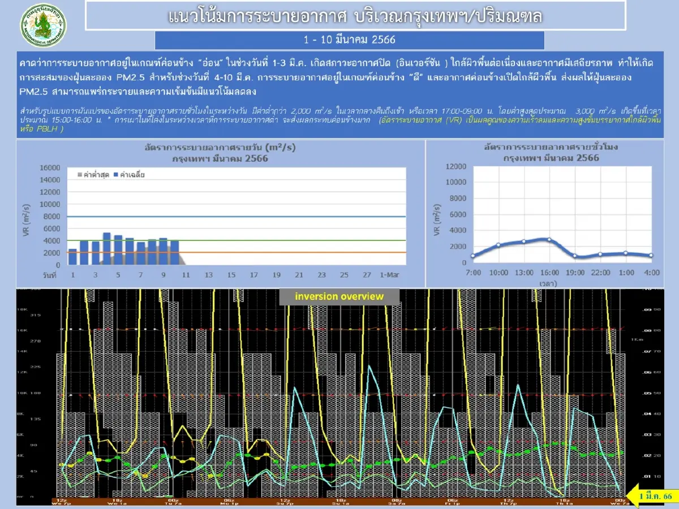This screenshot has width=679, height=509.
Task: Select the main title แนวโน้มการระบายอากาศ บริเวณกรุงเทพฯ/ปริมณฑล
Action: coord(355,16)
